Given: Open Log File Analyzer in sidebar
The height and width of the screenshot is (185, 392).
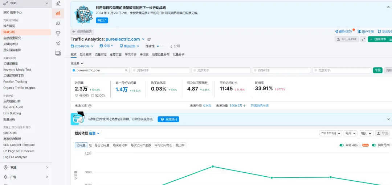Looking at the screenshot, I should pyautogui.click(x=15, y=157).
